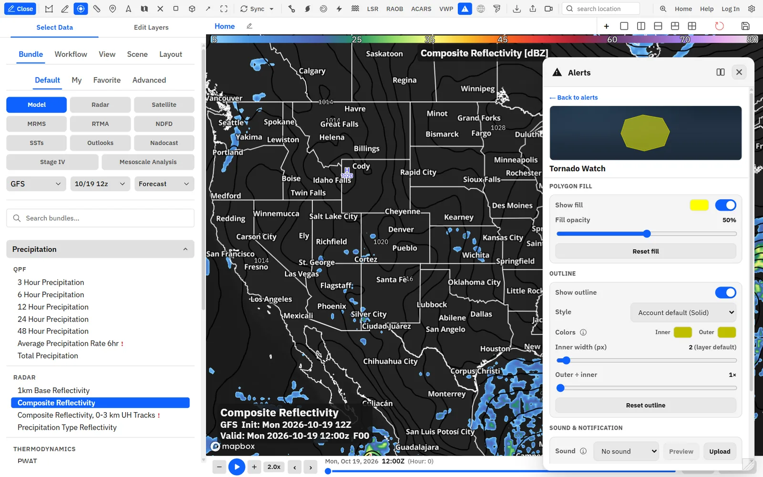The width and height of the screenshot is (763, 477).
Task: Select 24 Hour Precipitation
Action: click(53, 319)
